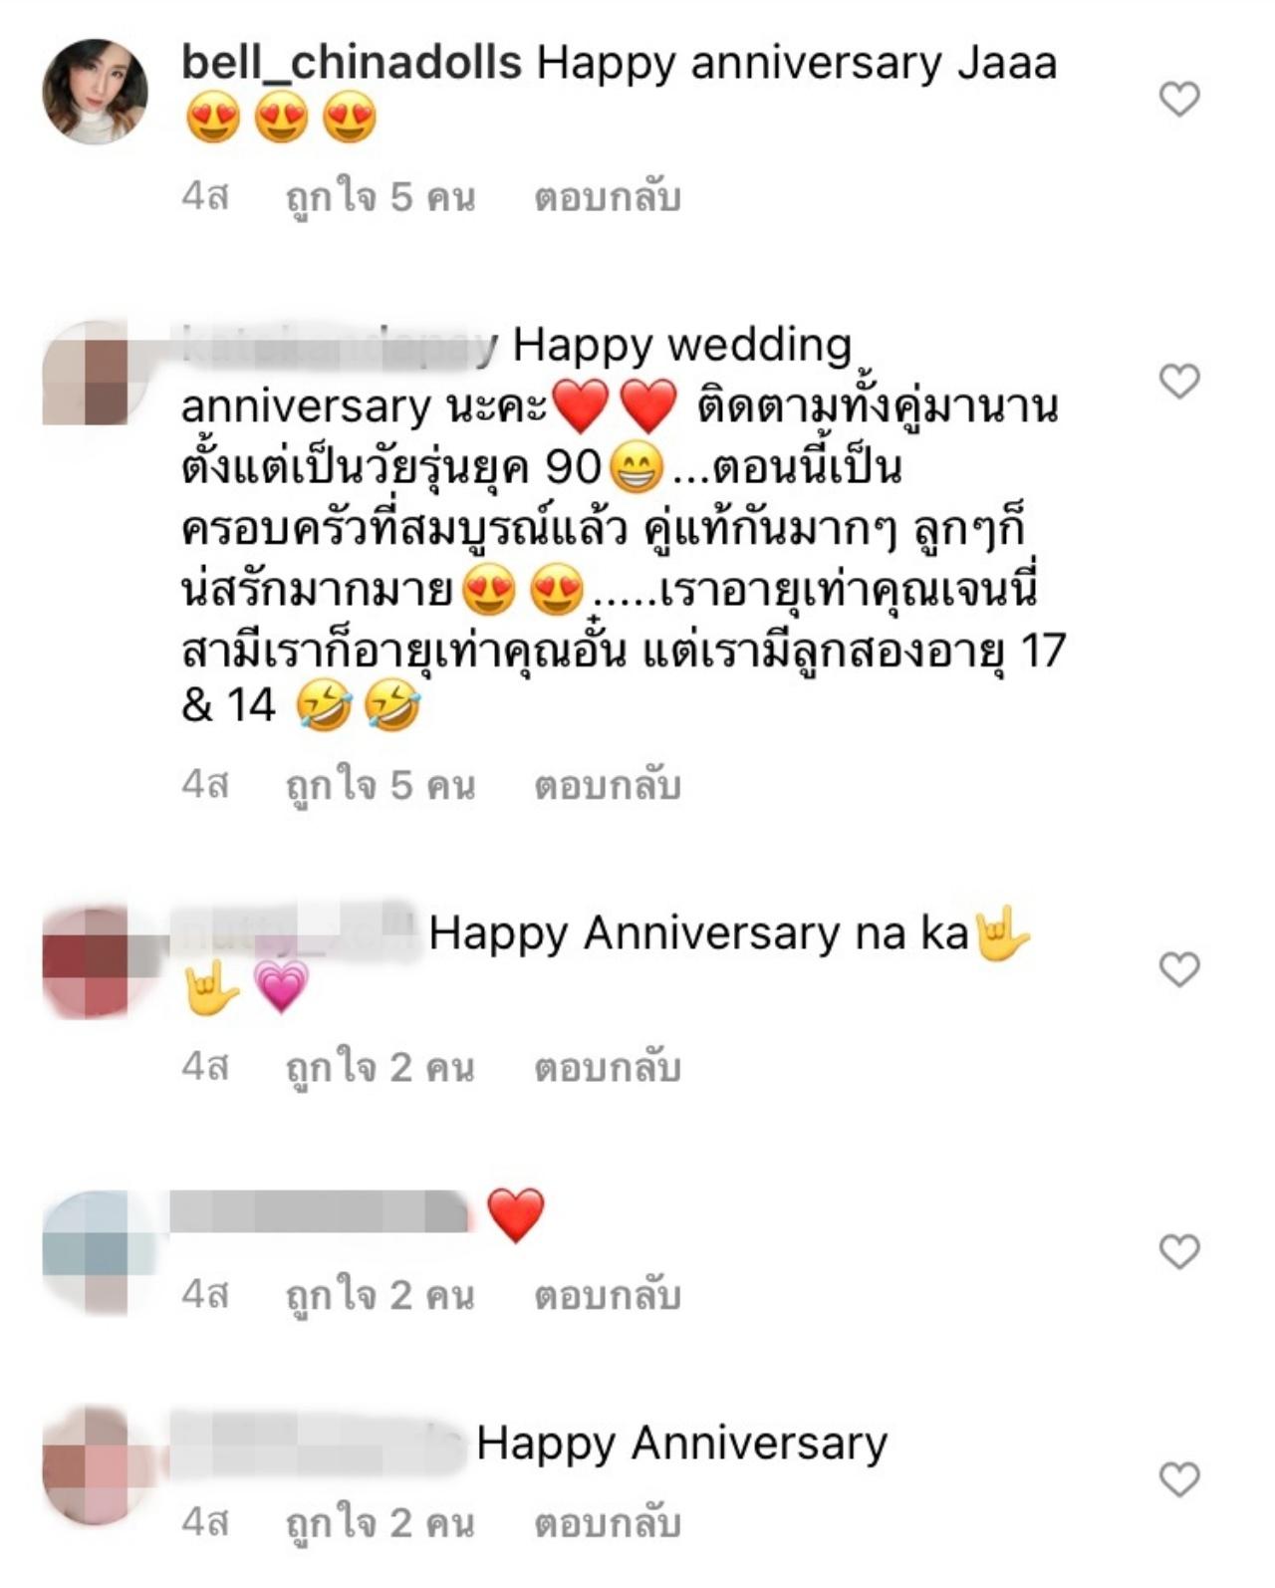View 2 likes on the red heart comment
1275x1588 pixels.
pyautogui.click(x=381, y=1294)
